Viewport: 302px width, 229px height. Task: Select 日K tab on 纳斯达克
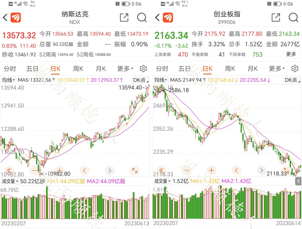click(56, 68)
